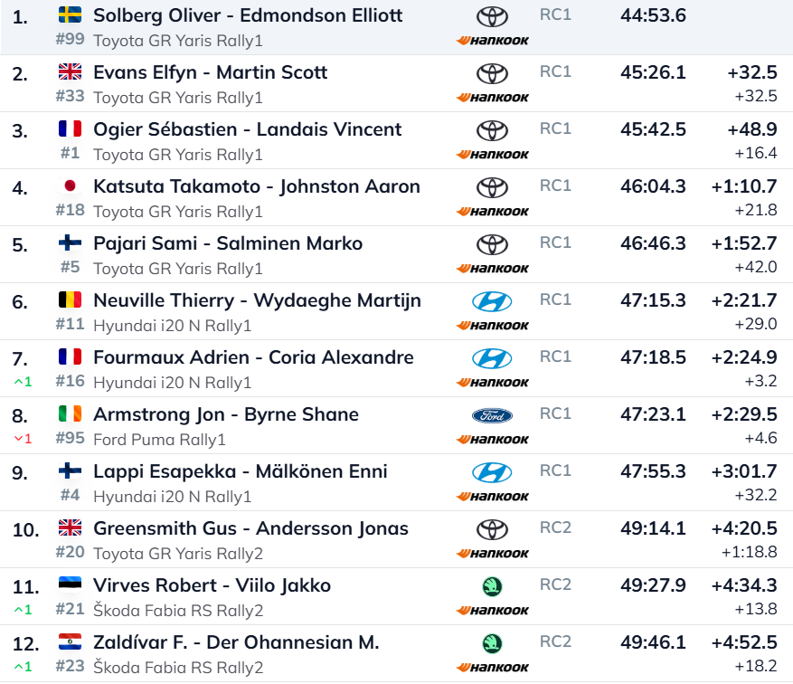Select Pajari Sami - Salminen Marko crew
Viewport: 793px width, 684px height.
pos(228,243)
